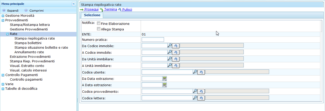Collapse the Menu principale panel with the chevron
This screenshot has height=111, width=325.
click(x=74, y=4)
